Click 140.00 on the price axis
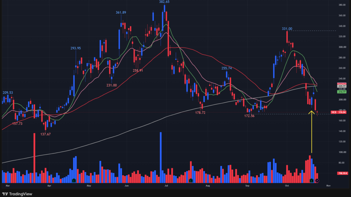This screenshot has width=351, height=197. [x=342, y=131]
